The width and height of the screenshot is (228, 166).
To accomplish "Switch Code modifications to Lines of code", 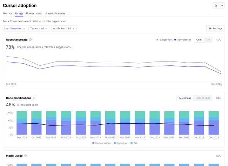I will click(203, 98).
